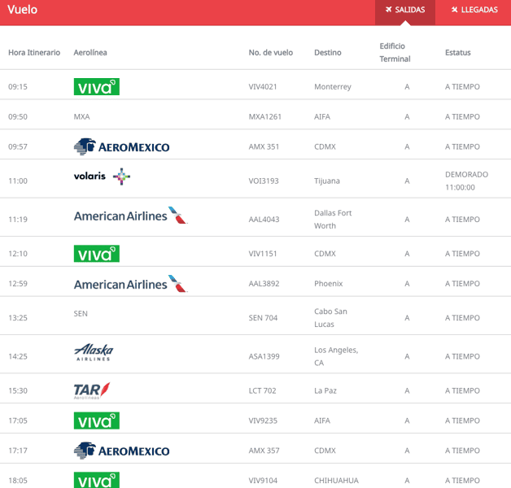Click American Airlines logo for flight AAL4043
Viewport: 511px width, 488px height.
[130, 216]
